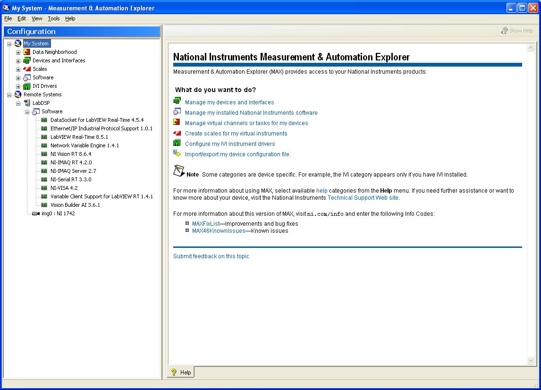Open the Tools menu

(x=53, y=18)
